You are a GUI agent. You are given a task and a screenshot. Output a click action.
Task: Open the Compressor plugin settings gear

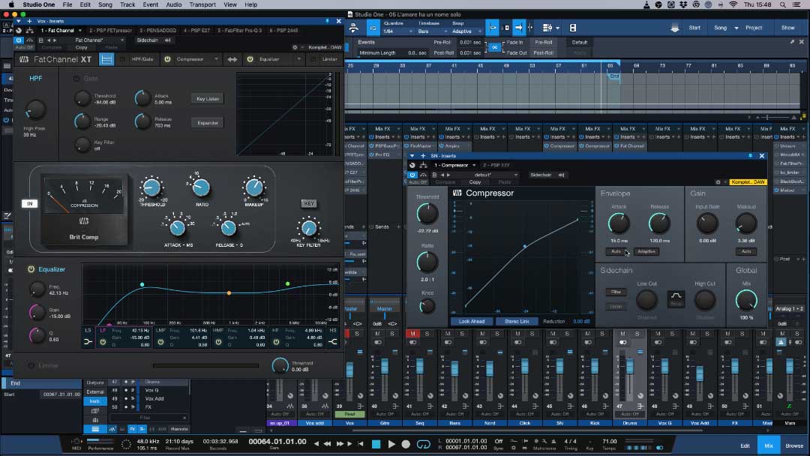tap(718, 182)
